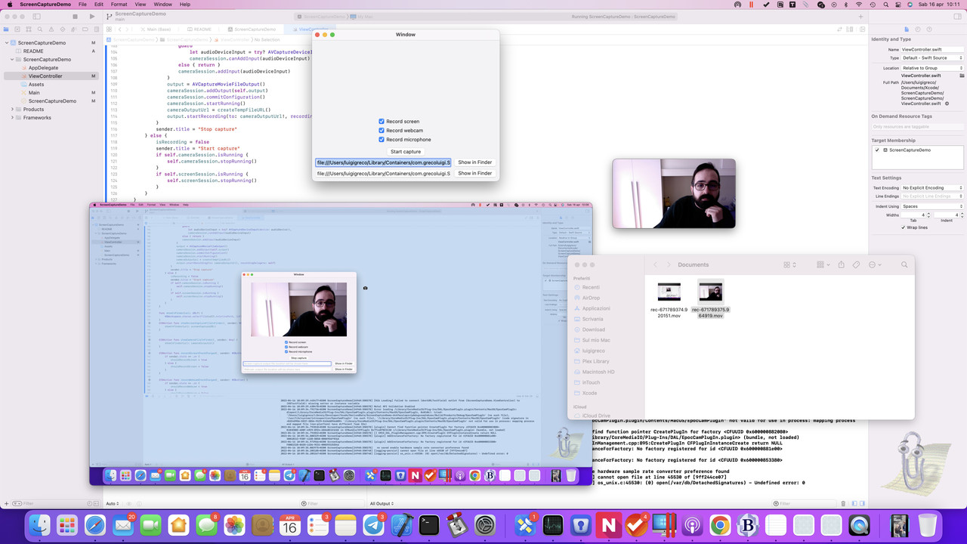Image resolution: width=967 pixels, height=544 pixels.
Task: Open the Type dropdown Default - Swift Source
Action: pos(932,57)
